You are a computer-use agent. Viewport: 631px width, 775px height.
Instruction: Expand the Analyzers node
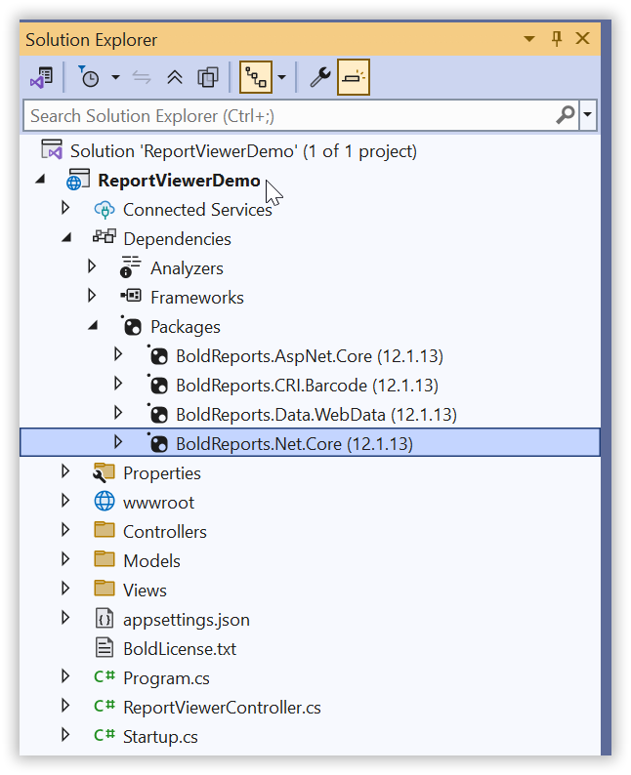(92, 266)
